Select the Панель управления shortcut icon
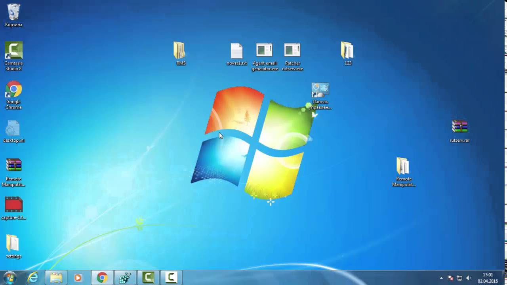The height and width of the screenshot is (285, 507). pyautogui.click(x=320, y=96)
